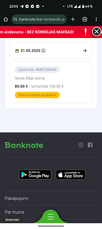Dismiss the red promo banner with X
Image resolution: width=102 pixels, height=229 pixels.
coord(97,32)
